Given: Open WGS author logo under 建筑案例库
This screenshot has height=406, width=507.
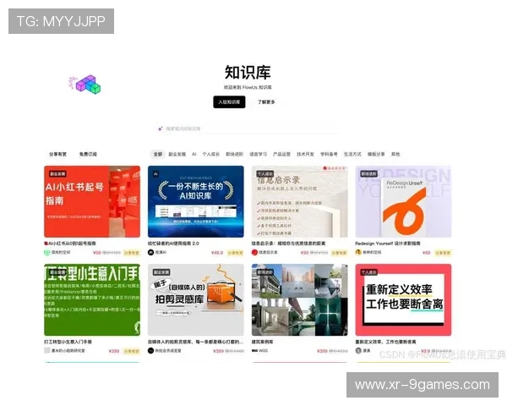Looking at the screenshot, I should pyautogui.click(x=254, y=351).
